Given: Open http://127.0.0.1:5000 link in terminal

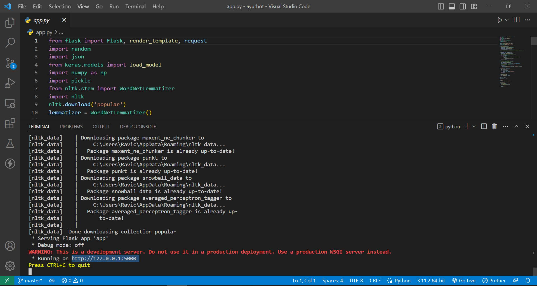Looking at the screenshot, I should 104,258.
